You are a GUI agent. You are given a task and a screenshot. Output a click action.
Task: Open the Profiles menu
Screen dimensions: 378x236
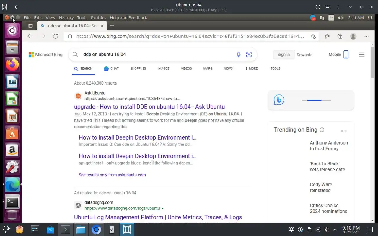point(98,18)
